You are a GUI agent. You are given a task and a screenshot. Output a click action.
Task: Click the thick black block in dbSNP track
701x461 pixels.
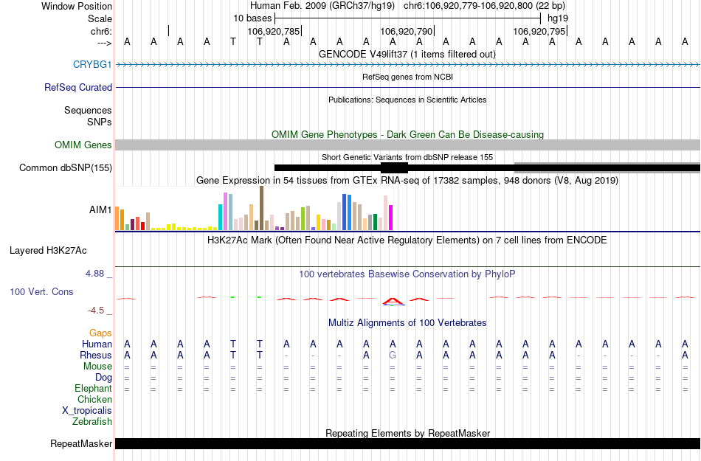point(394,168)
